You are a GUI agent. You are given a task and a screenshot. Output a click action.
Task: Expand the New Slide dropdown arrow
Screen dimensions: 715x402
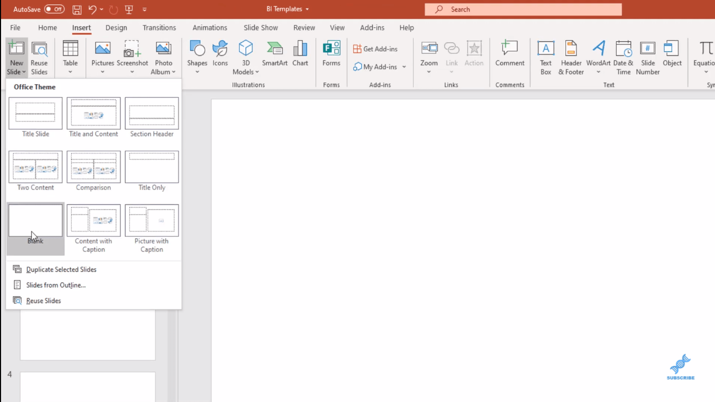[x=24, y=72]
